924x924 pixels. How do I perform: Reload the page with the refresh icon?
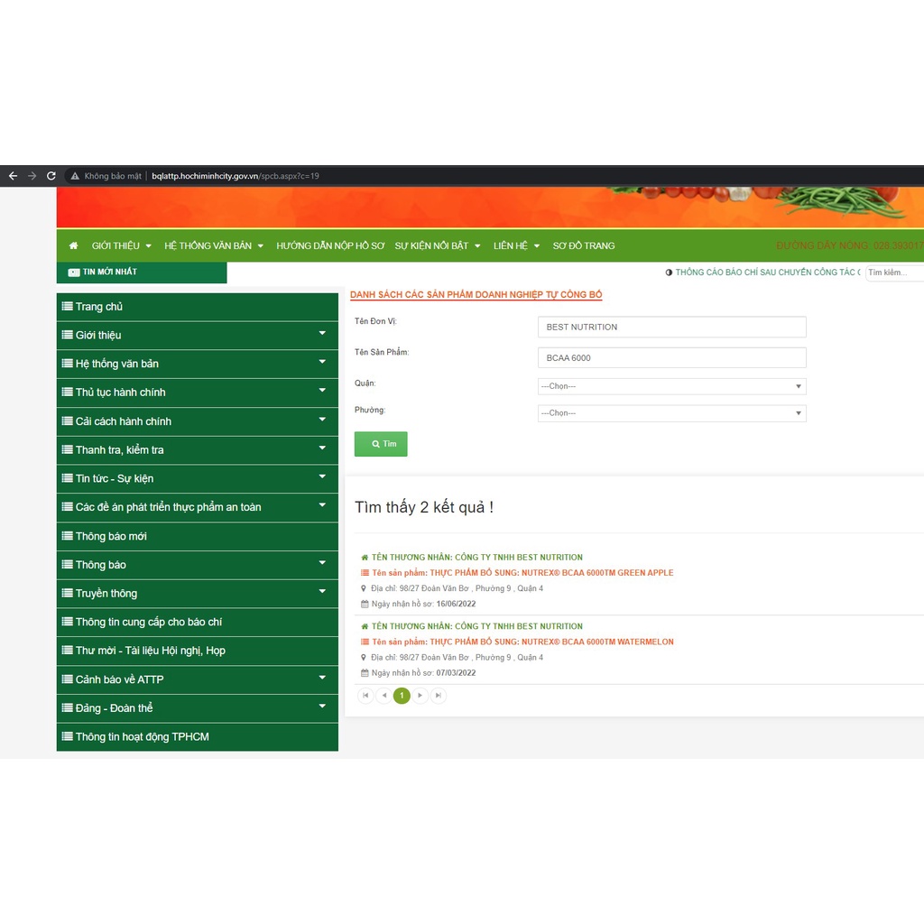pos(51,176)
